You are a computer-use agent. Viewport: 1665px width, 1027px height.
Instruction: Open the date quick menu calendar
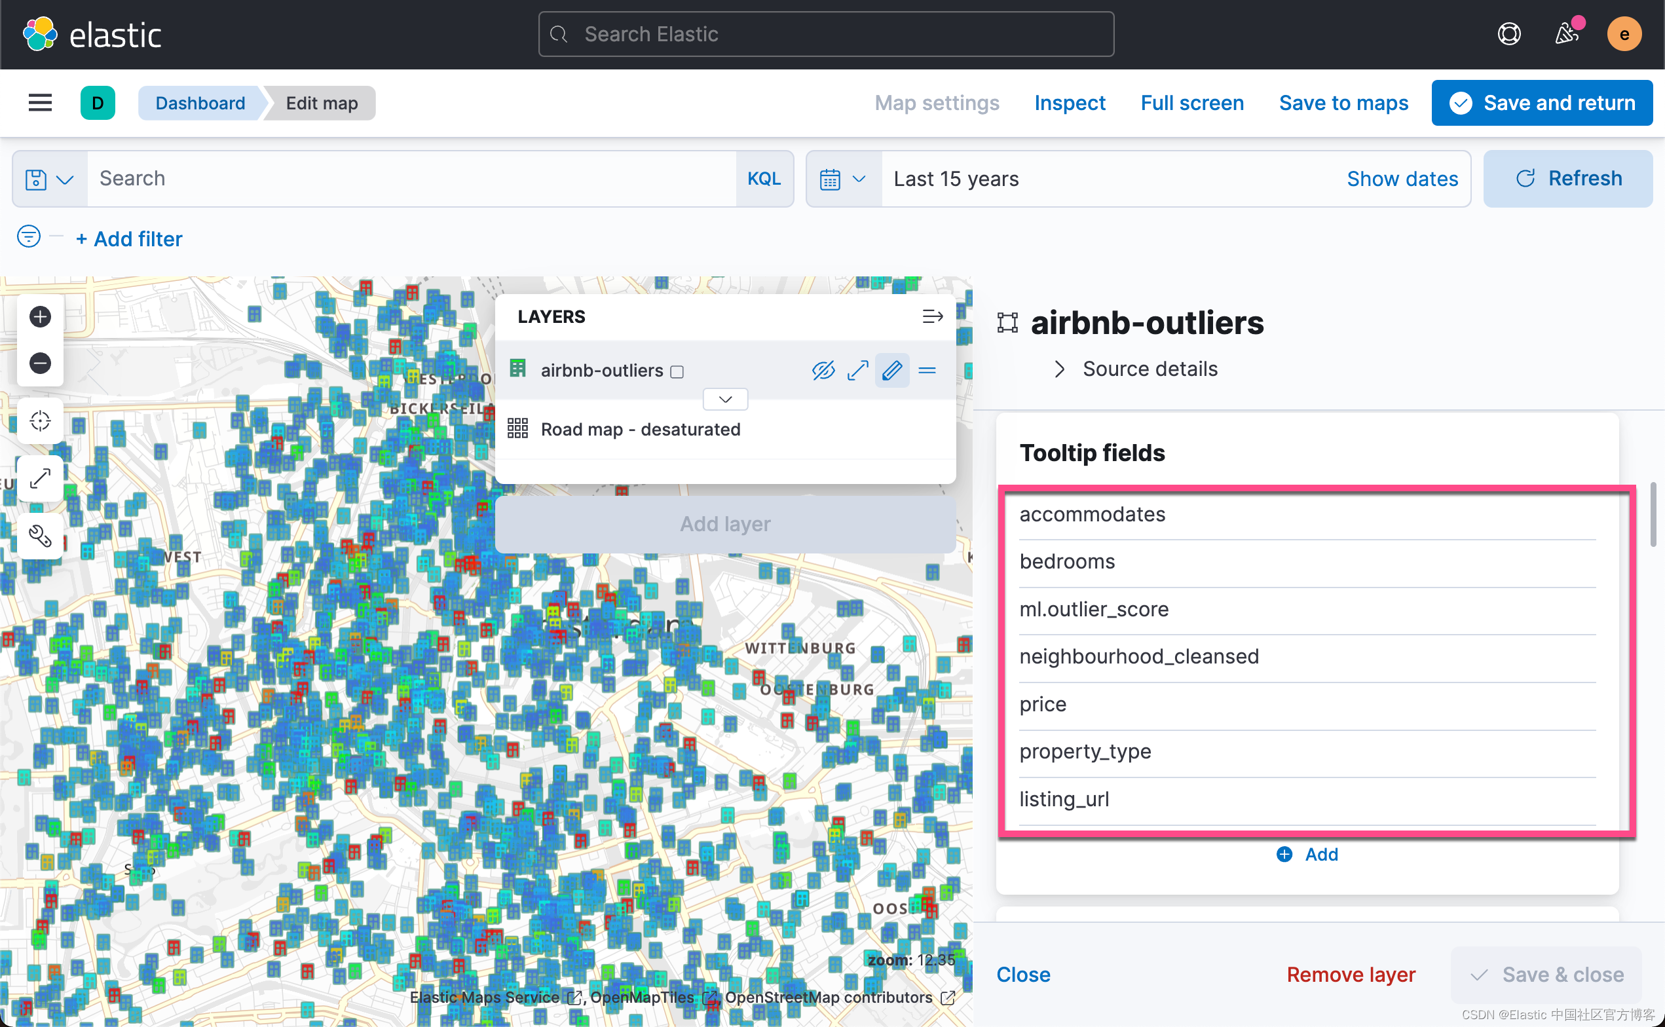[x=844, y=179]
